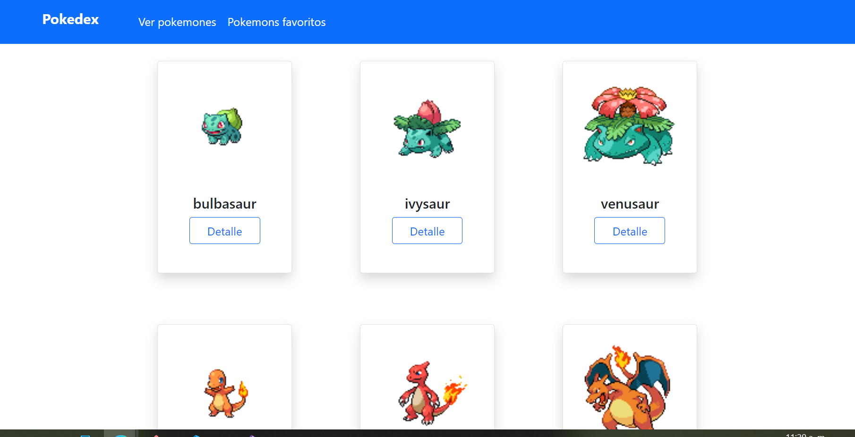Open the Ver pokemones navigation item
The height and width of the screenshot is (437, 855).
click(x=177, y=22)
